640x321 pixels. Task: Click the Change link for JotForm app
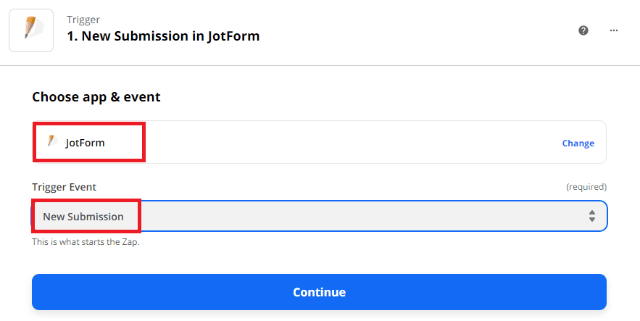[x=578, y=143]
